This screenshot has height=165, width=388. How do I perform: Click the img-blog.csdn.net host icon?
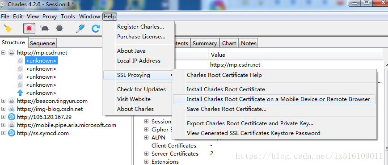tap(12, 109)
